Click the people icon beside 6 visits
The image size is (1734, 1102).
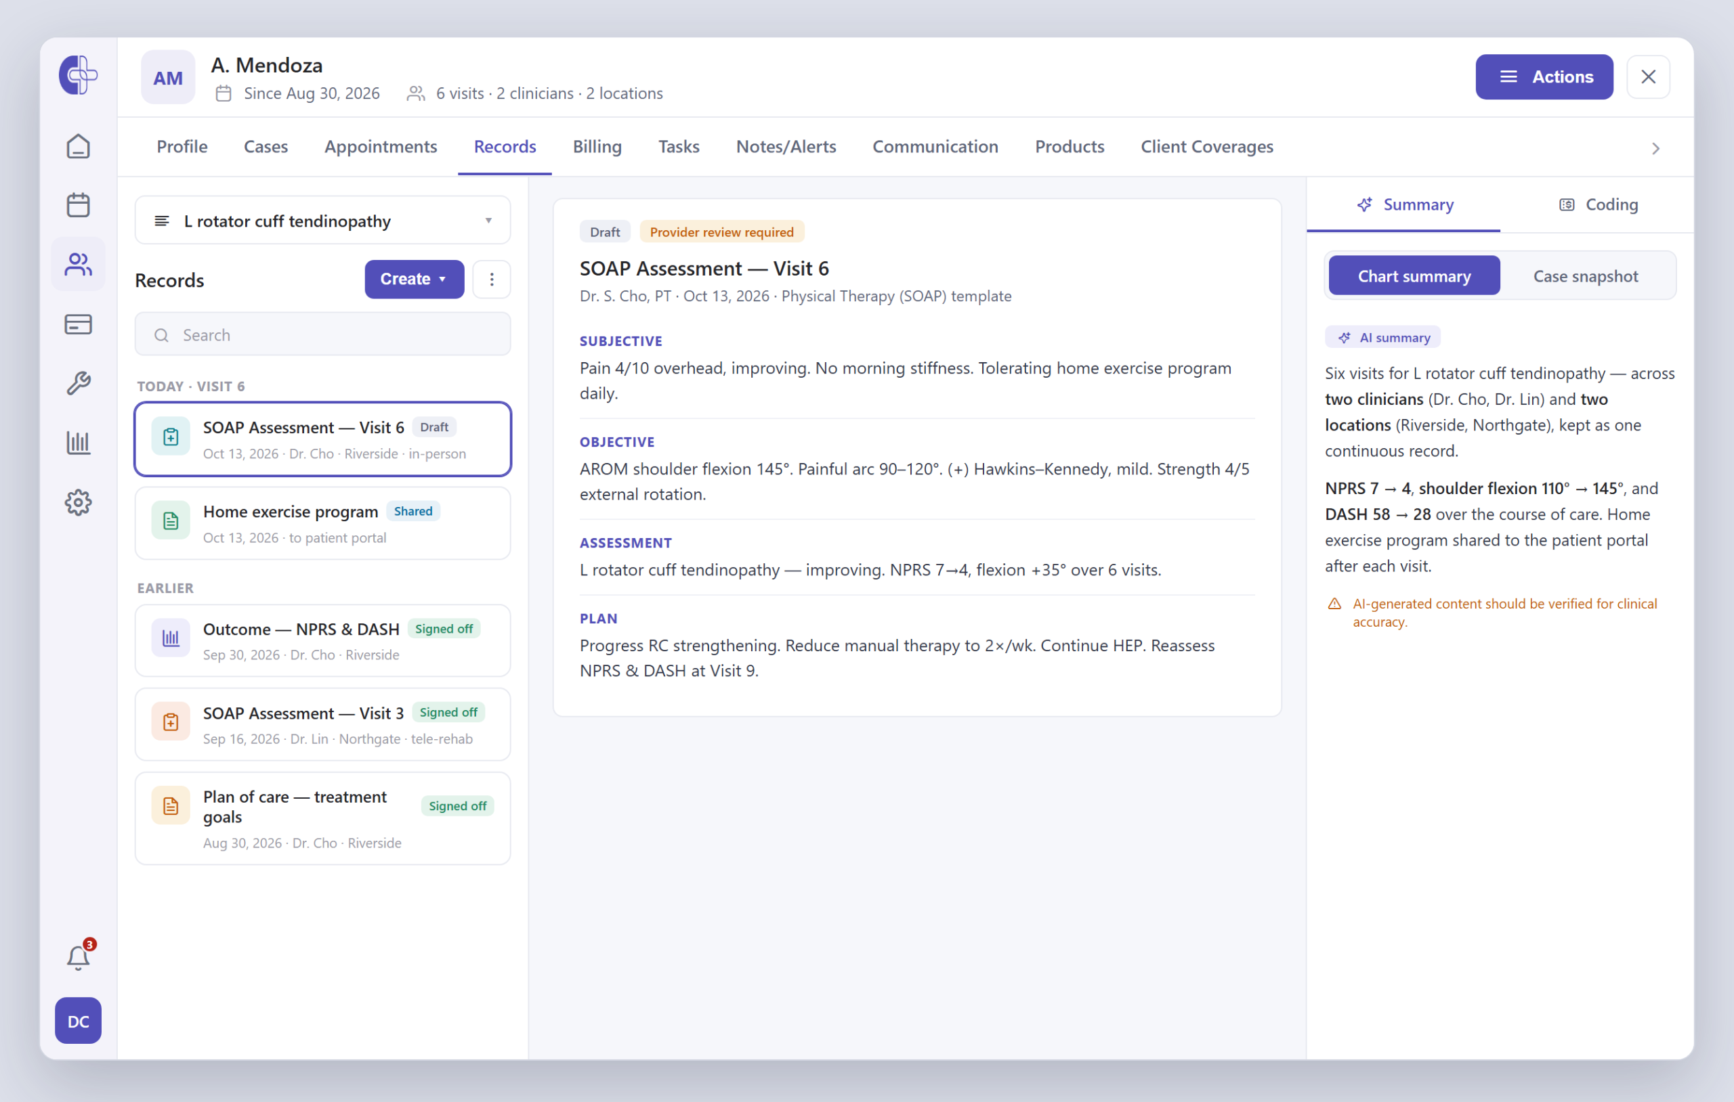click(415, 93)
